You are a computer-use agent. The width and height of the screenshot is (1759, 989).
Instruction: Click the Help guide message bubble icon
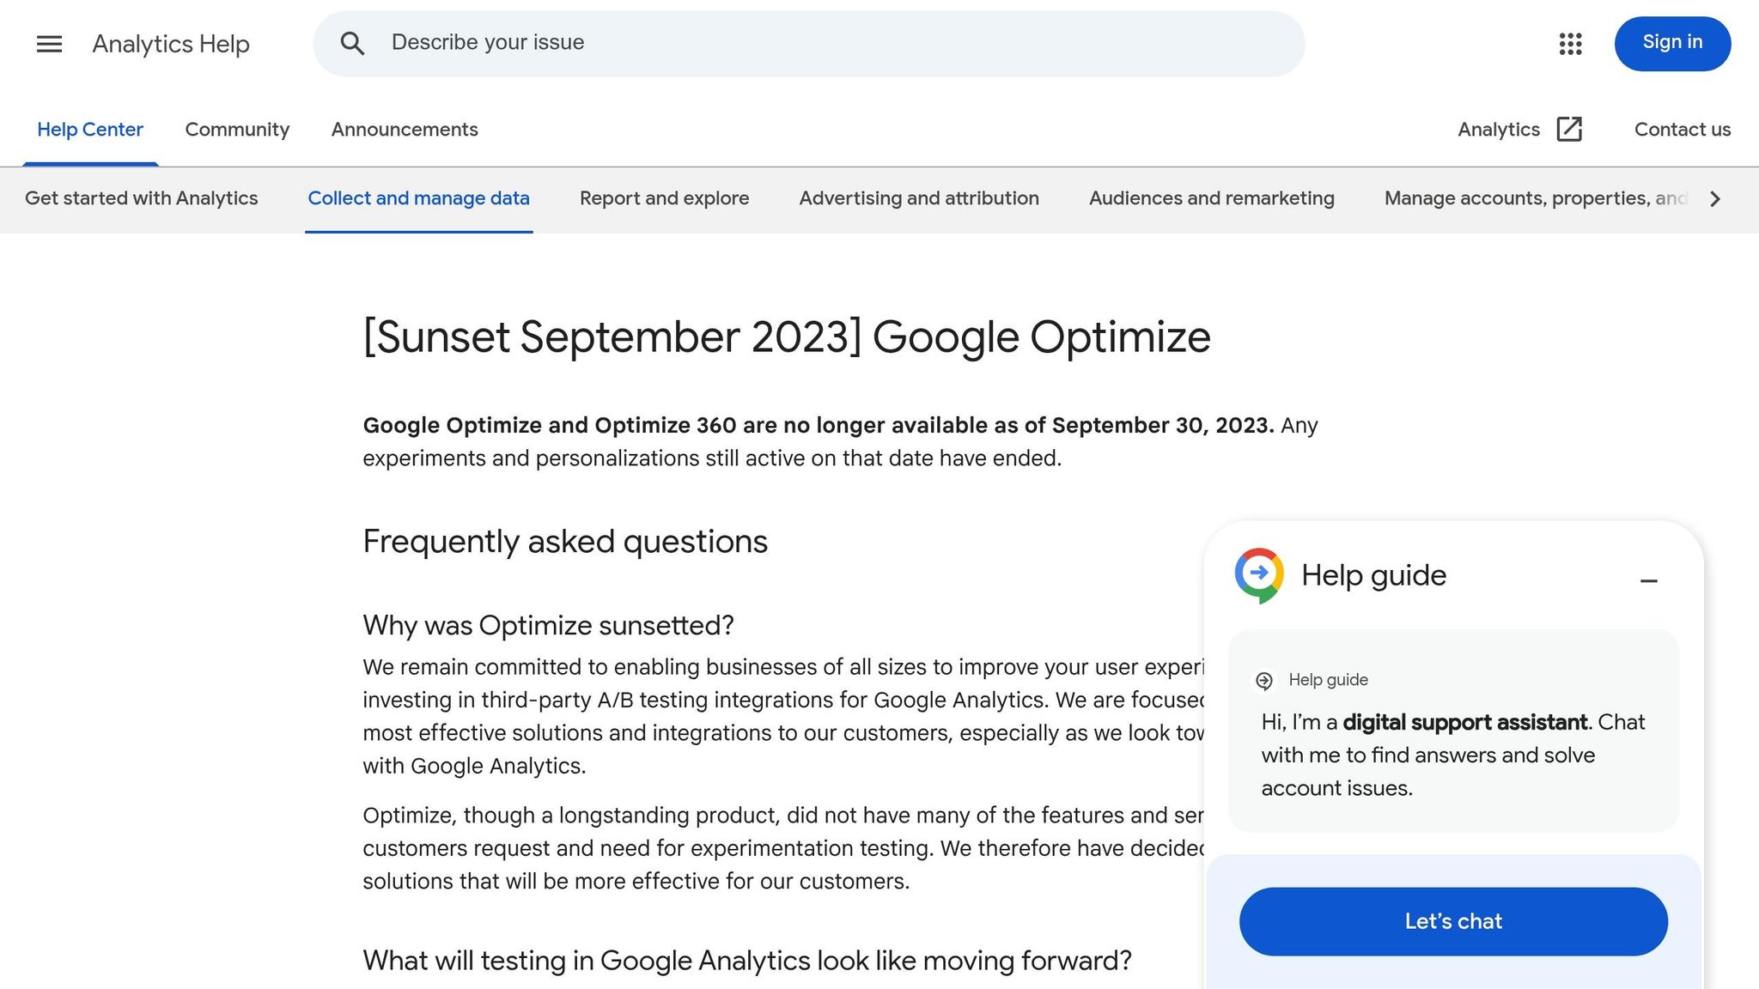coord(1264,680)
